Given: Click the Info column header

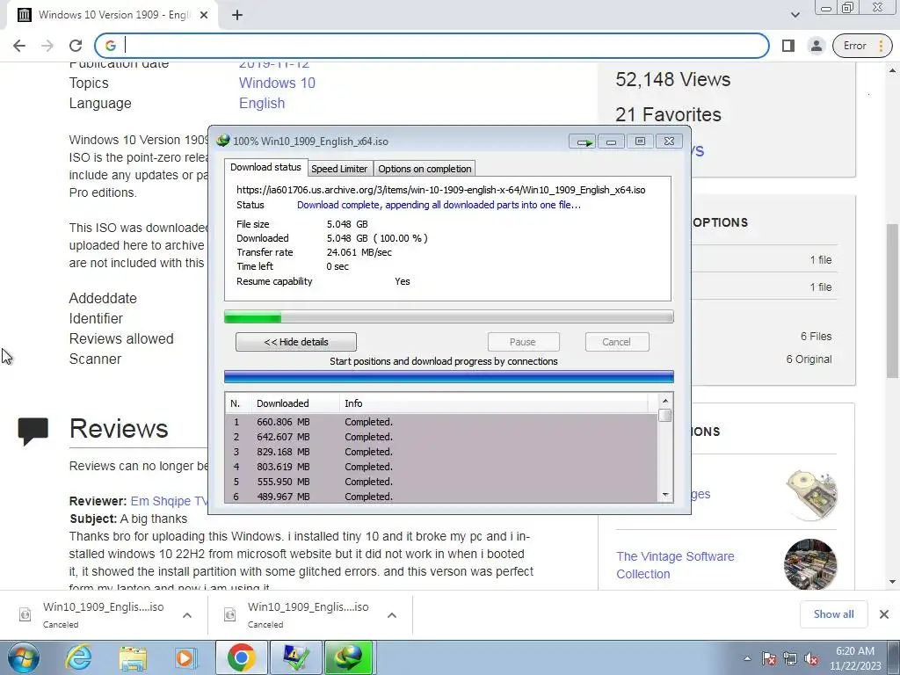Looking at the screenshot, I should point(494,403).
